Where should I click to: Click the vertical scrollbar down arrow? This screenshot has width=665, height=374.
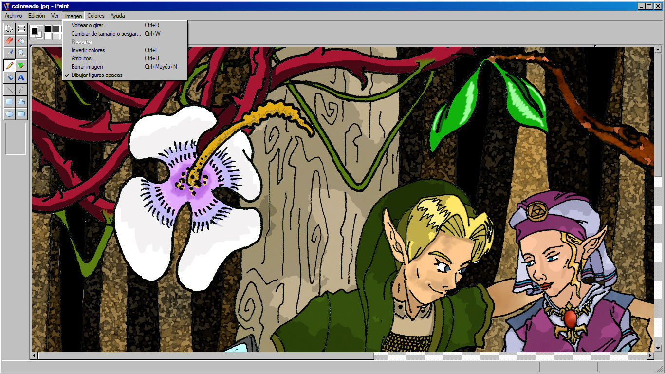pos(658,348)
